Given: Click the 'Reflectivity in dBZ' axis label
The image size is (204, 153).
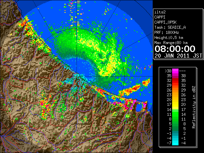Looking at the screenshot, I should (194, 107).
